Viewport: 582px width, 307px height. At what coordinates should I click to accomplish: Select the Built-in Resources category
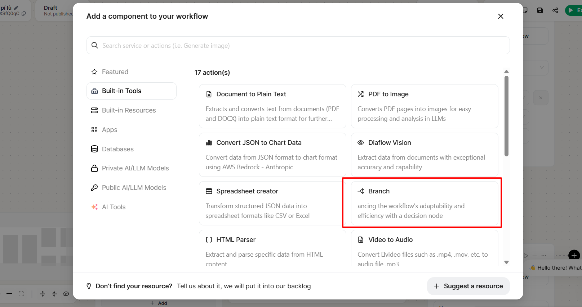(129, 110)
